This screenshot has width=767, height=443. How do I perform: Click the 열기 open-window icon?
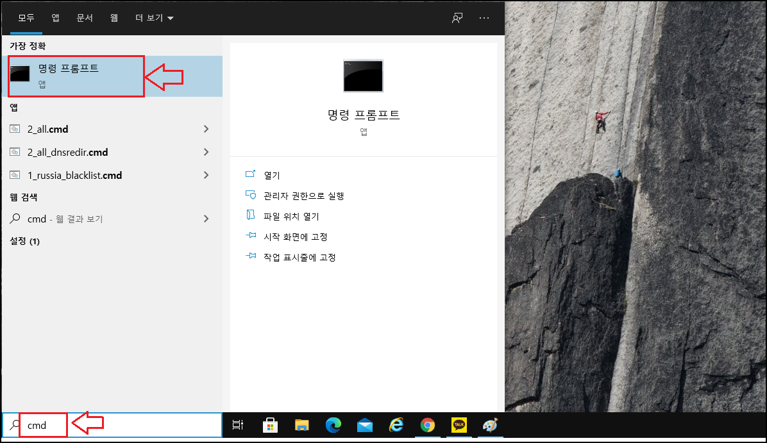click(251, 174)
